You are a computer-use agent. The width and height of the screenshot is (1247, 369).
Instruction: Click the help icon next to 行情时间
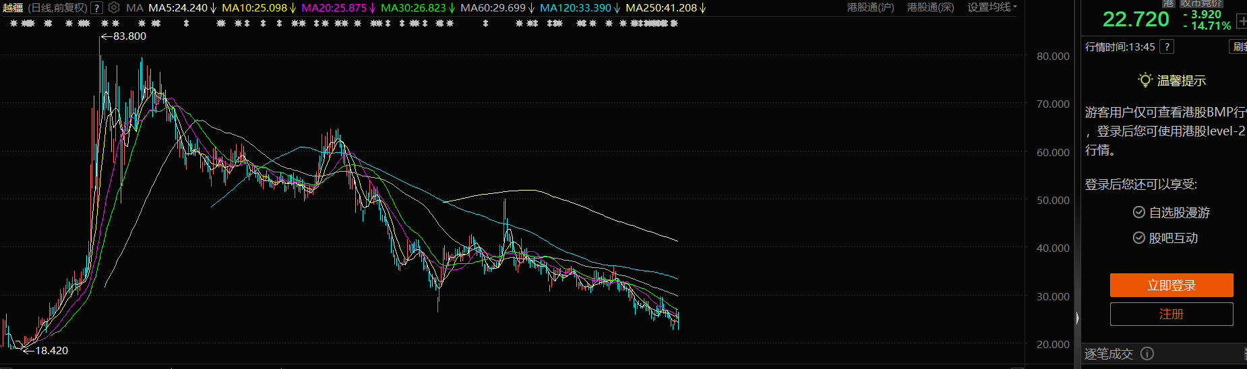coord(1167,46)
